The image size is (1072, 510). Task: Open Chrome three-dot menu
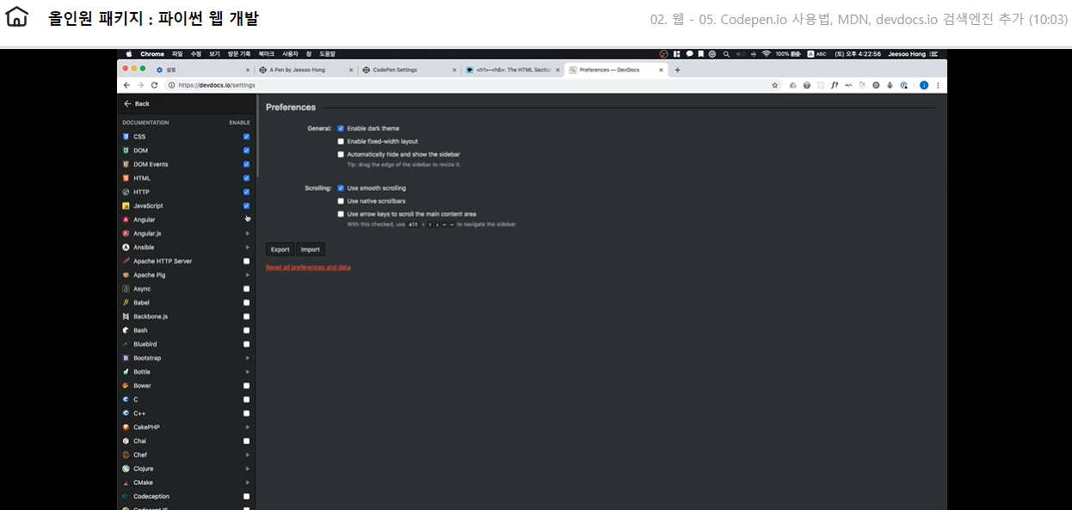tap(938, 85)
